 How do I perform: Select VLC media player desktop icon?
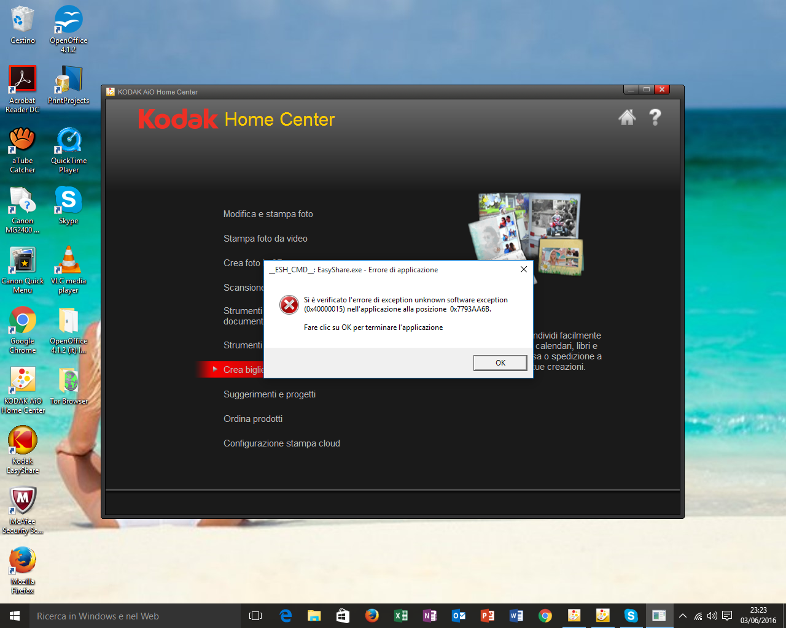(69, 269)
